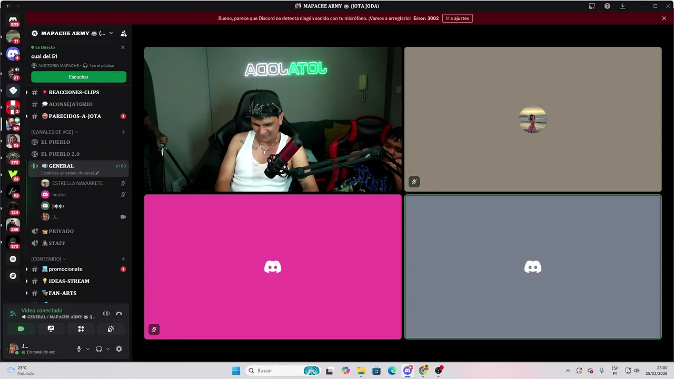Set a channel status under GENERAL
This screenshot has width=674, height=379.
(70, 173)
